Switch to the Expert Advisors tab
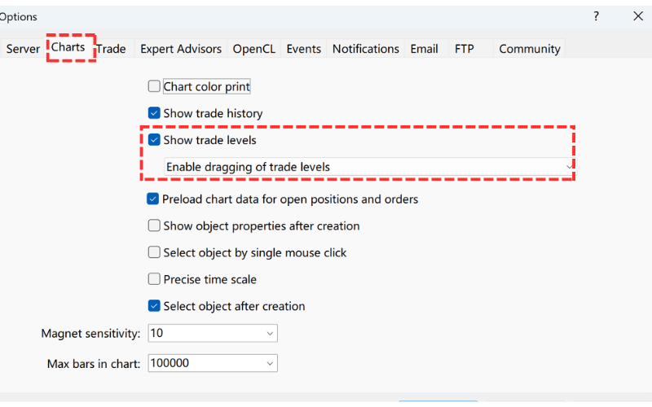Viewport: 652px width, 407px height. pyautogui.click(x=181, y=49)
